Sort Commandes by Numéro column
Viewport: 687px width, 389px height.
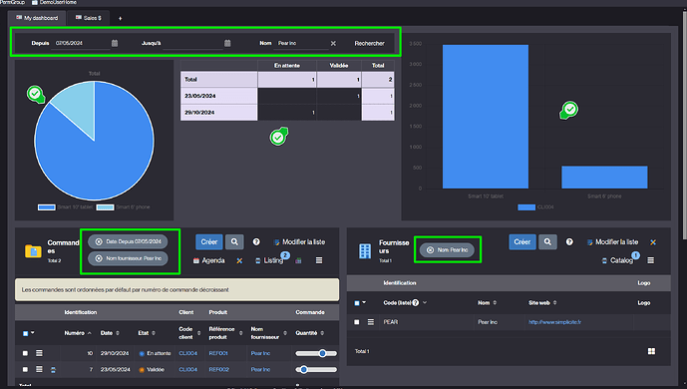coord(78,333)
